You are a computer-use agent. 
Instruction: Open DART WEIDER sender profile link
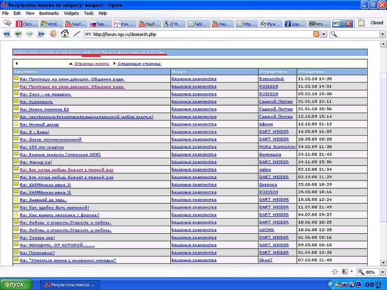click(x=274, y=131)
